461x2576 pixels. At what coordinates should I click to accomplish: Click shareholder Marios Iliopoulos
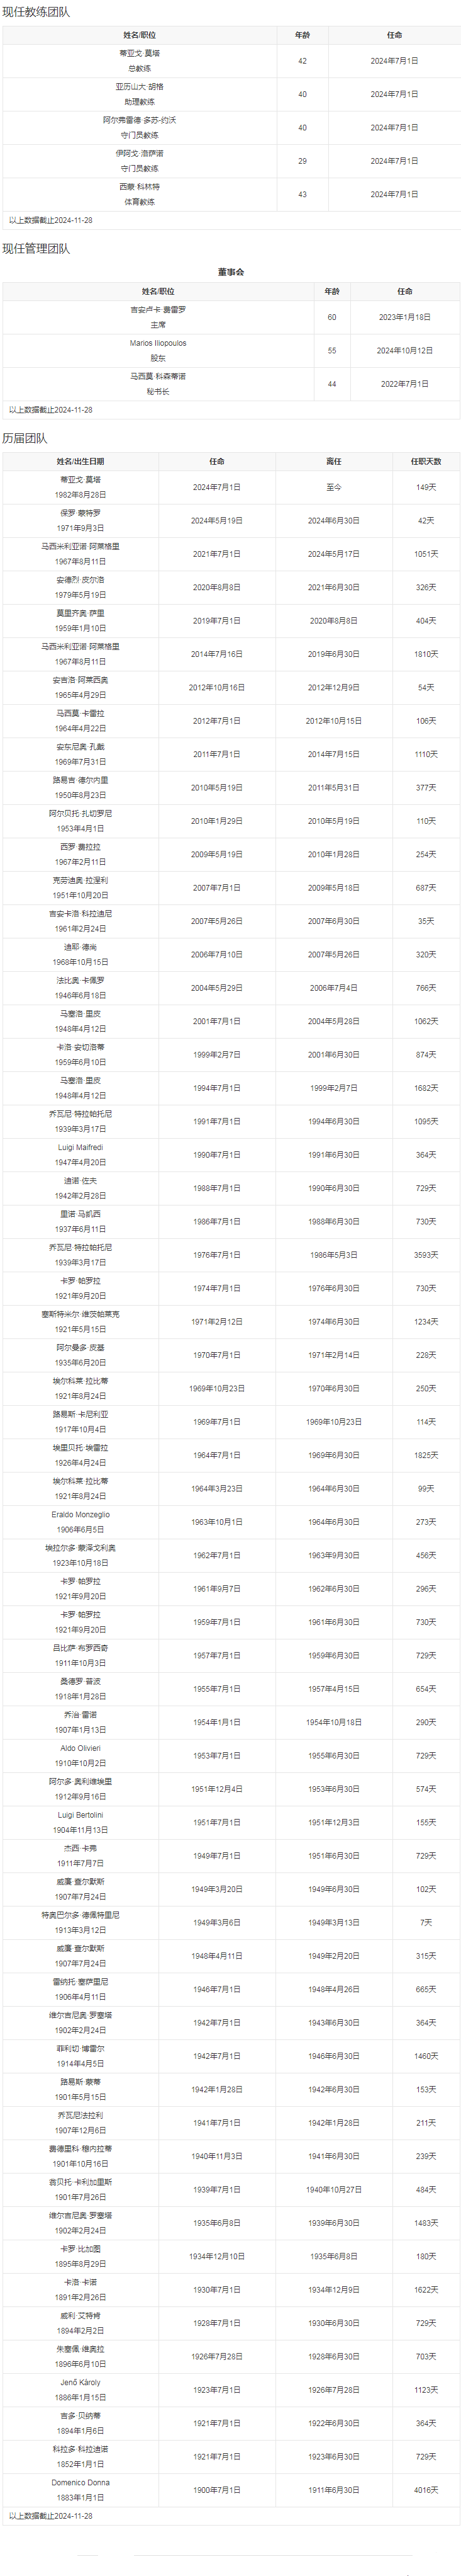tap(158, 343)
